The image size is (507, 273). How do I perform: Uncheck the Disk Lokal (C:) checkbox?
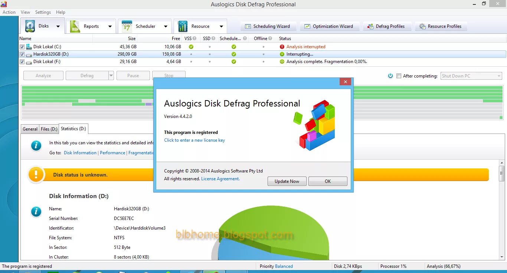tap(22, 47)
